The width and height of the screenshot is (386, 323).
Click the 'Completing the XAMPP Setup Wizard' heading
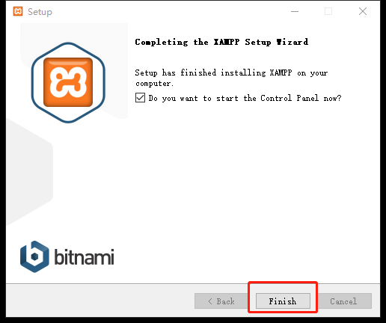coord(221,42)
